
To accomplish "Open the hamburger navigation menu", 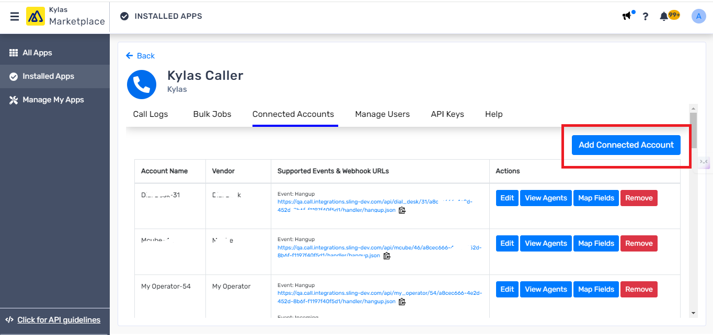I will click(15, 17).
